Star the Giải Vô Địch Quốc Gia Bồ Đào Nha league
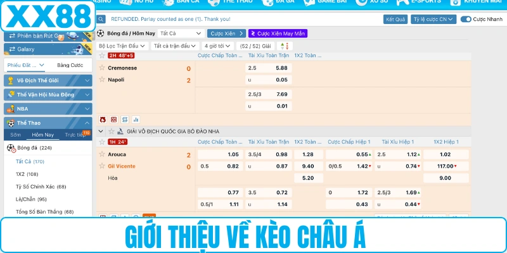This screenshot has height=253, width=507. [112, 132]
